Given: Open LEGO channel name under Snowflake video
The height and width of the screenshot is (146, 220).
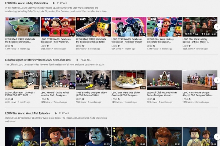Looking at the screenshot, I should (8, 46).
